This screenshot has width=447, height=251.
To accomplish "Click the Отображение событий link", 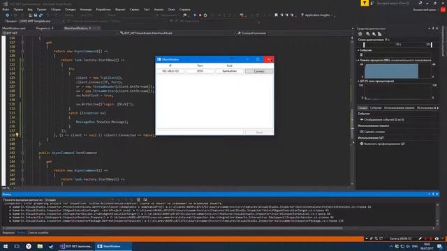I will tap(383, 120).
